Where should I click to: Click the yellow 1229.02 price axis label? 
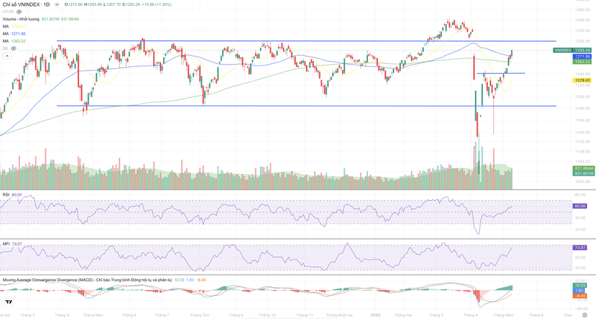click(x=582, y=80)
